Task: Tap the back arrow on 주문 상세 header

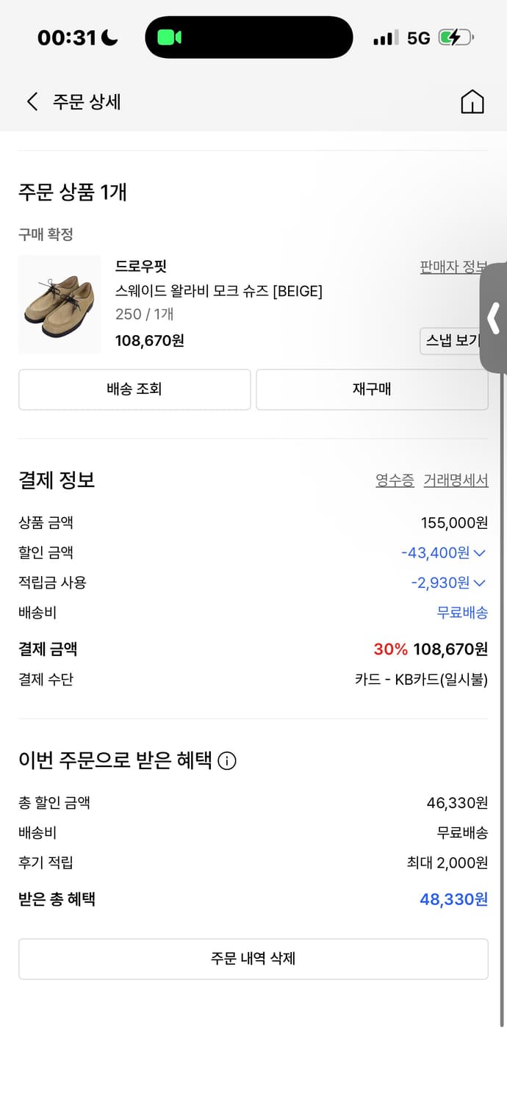Action: click(x=32, y=101)
